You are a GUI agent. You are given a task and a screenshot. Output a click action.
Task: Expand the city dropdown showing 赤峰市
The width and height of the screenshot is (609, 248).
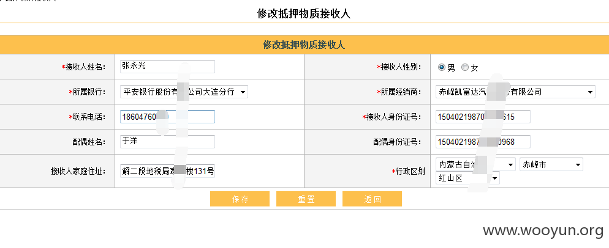tap(551, 164)
